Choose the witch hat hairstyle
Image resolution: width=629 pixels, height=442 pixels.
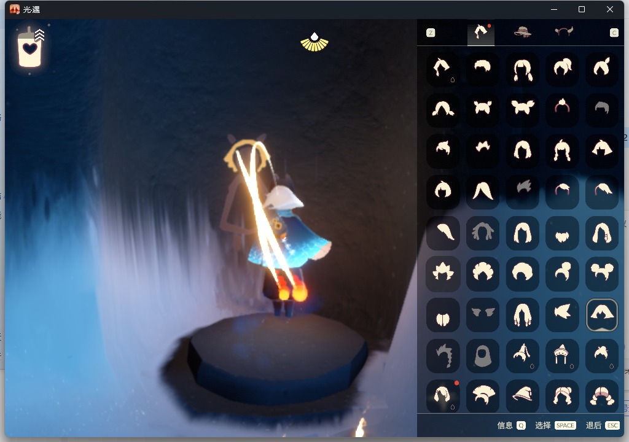522,397
